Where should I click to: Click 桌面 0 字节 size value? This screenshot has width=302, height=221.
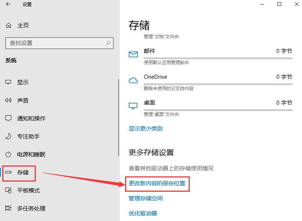(x=284, y=103)
